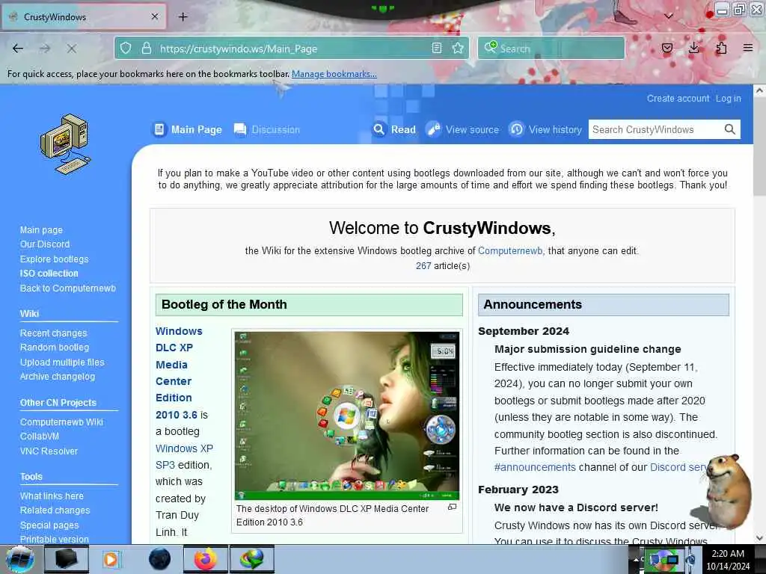Follow Back to Computernewb link
The image size is (766, 574).
[68, 288]
